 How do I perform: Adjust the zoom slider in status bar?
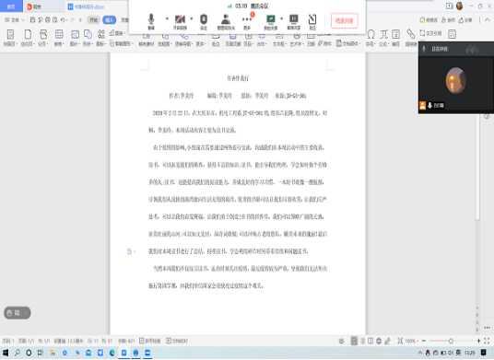click(x=451, y=341)
